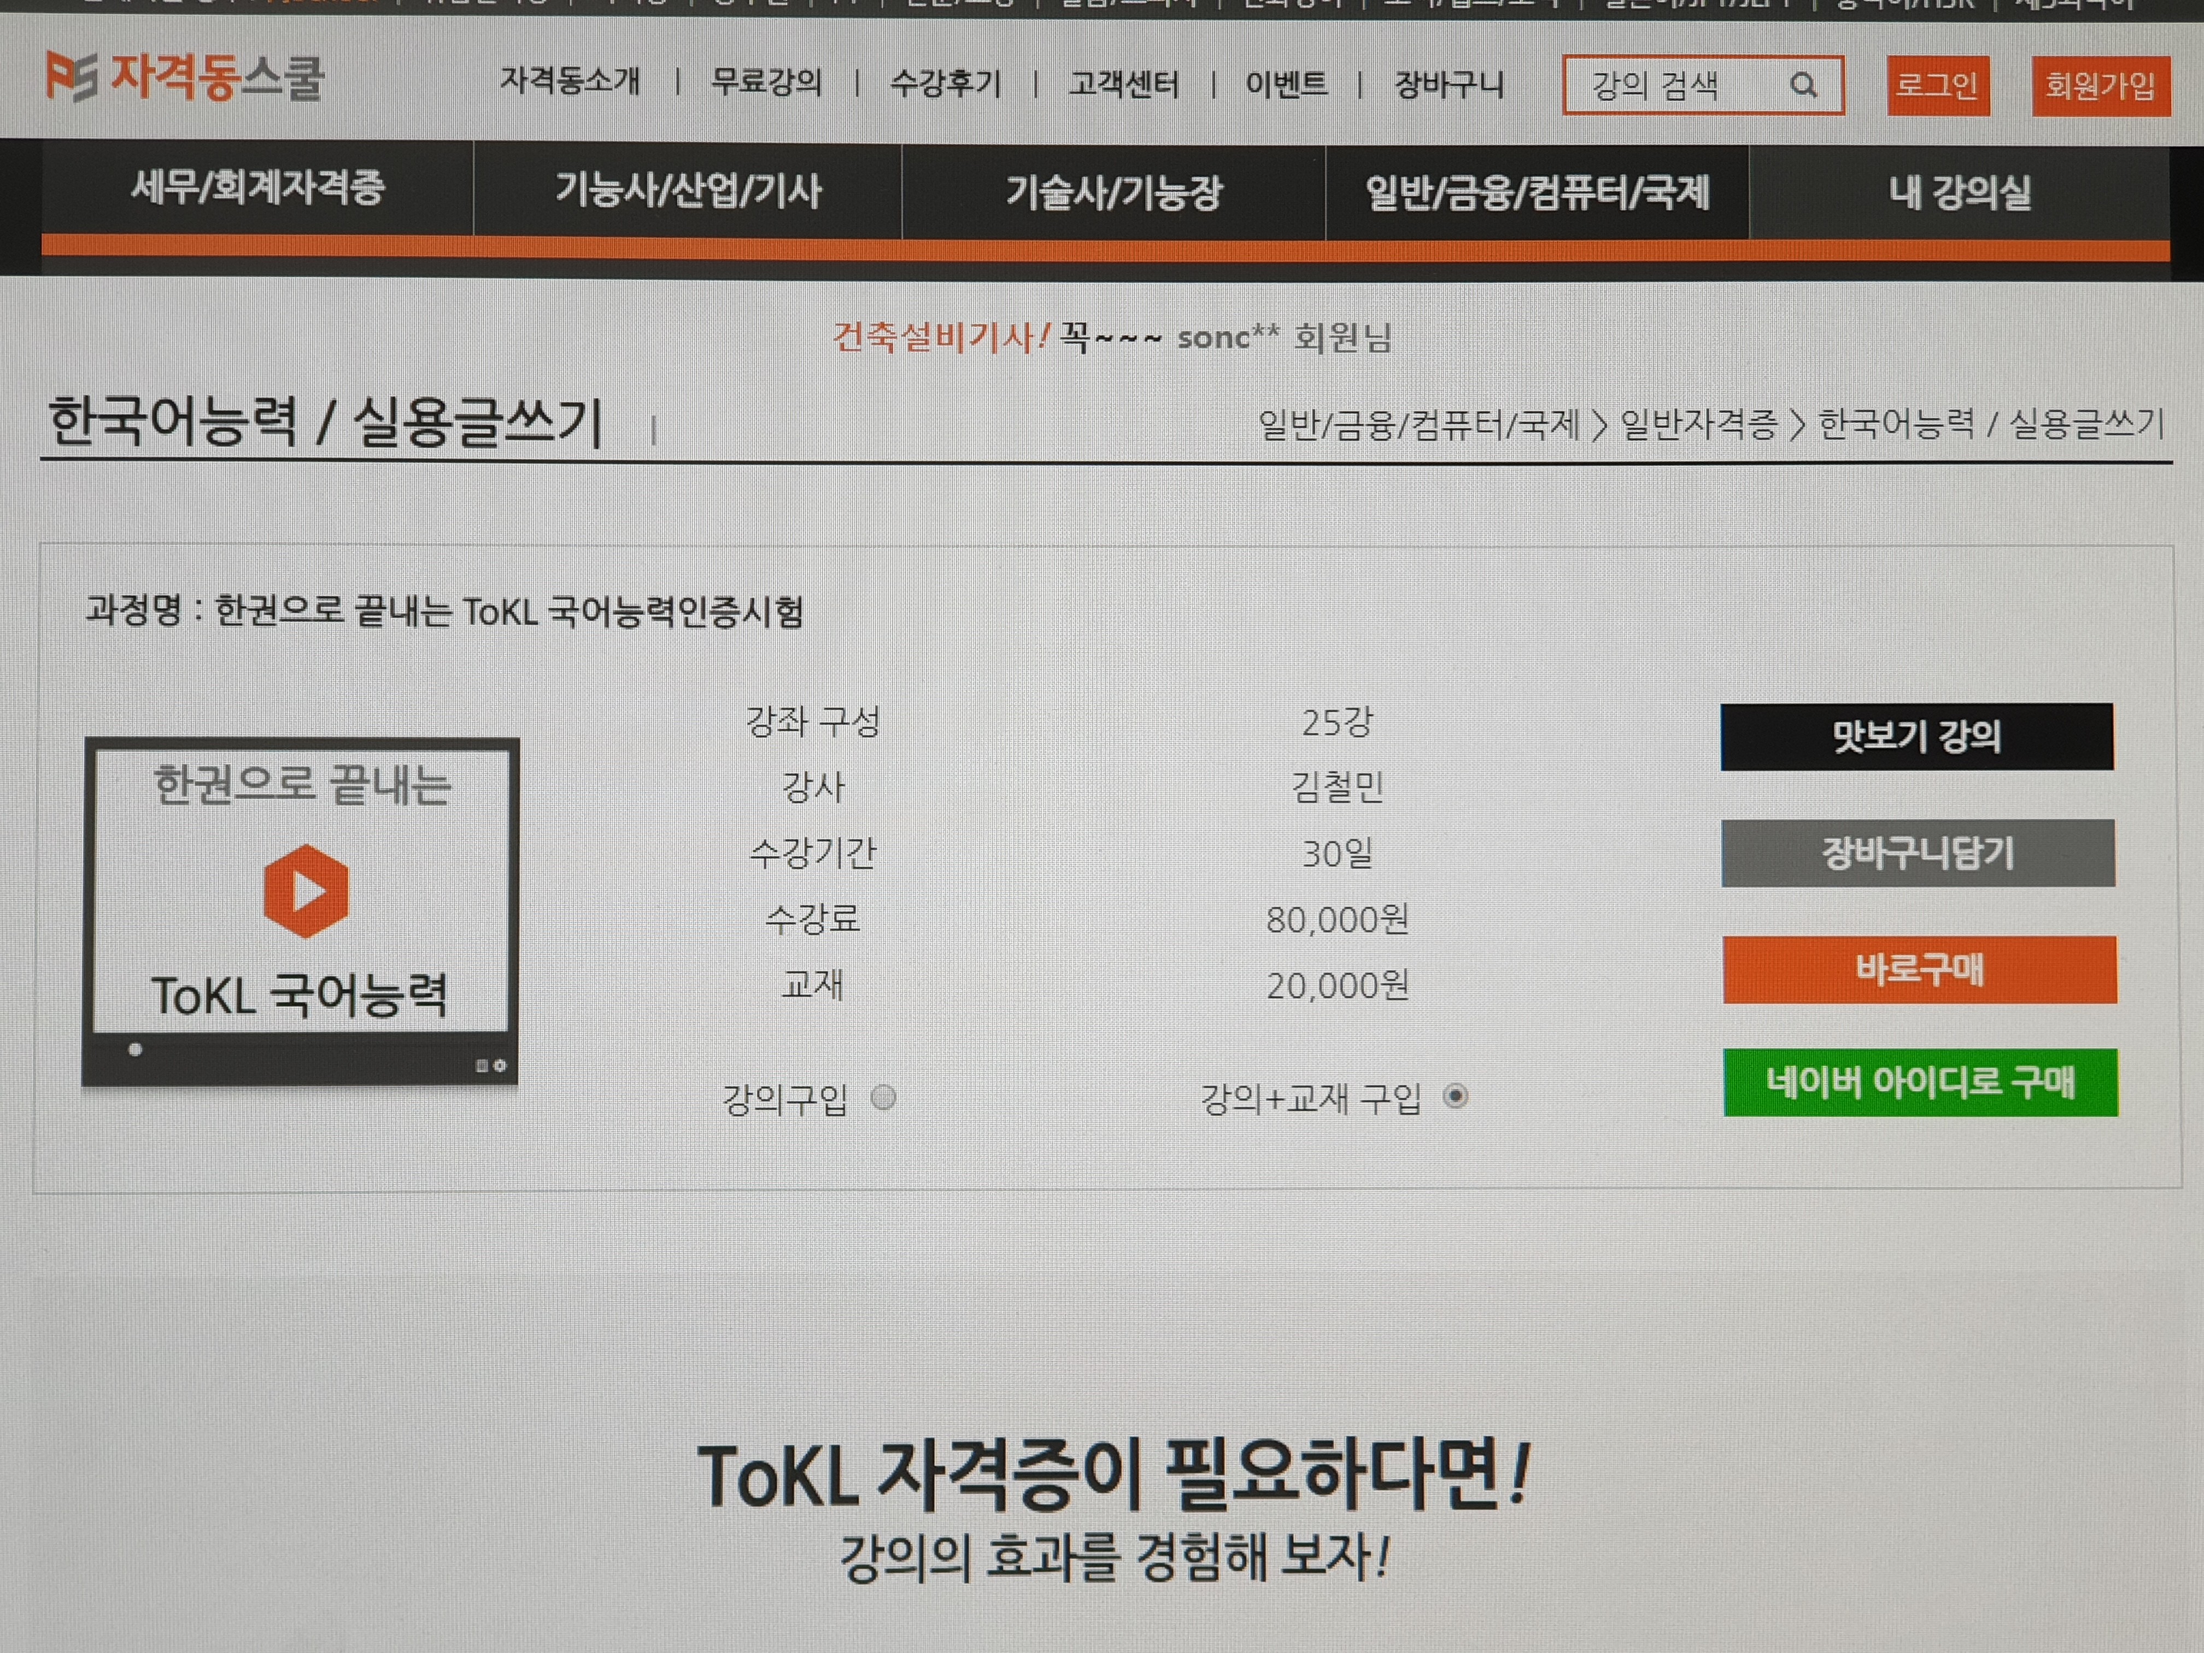Screen dimensions: 2204x1653
Task: Open the 기술사/기능장 menu
Action: tap(1113, 192)
